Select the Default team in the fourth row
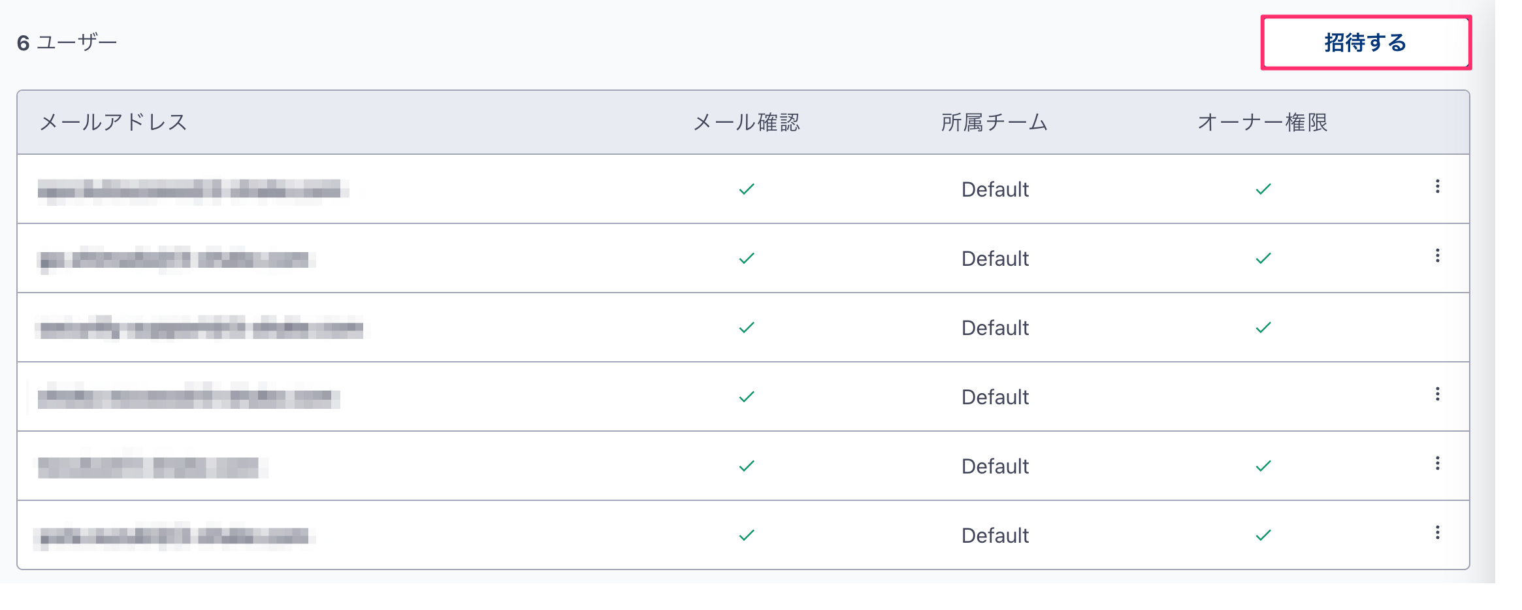Viewport: 1522px width, 610px height. coord(995,397)
